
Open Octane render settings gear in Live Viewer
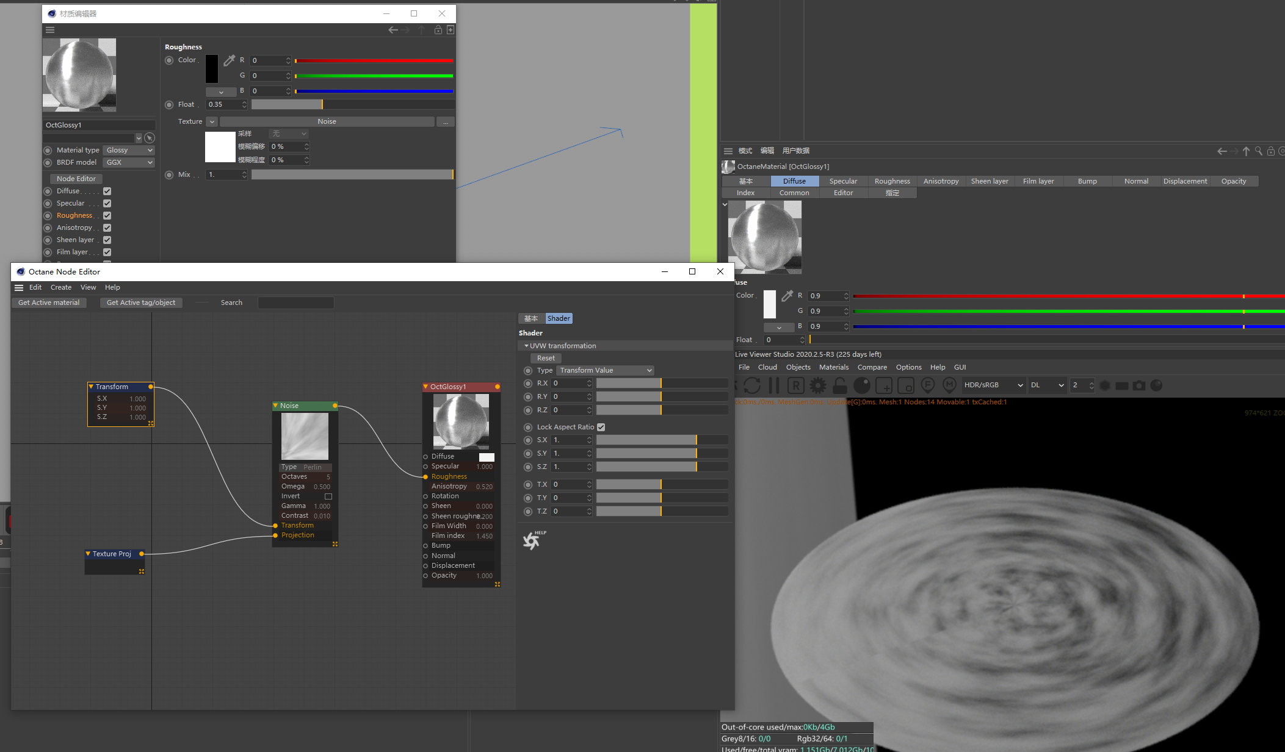click(818, 385)
